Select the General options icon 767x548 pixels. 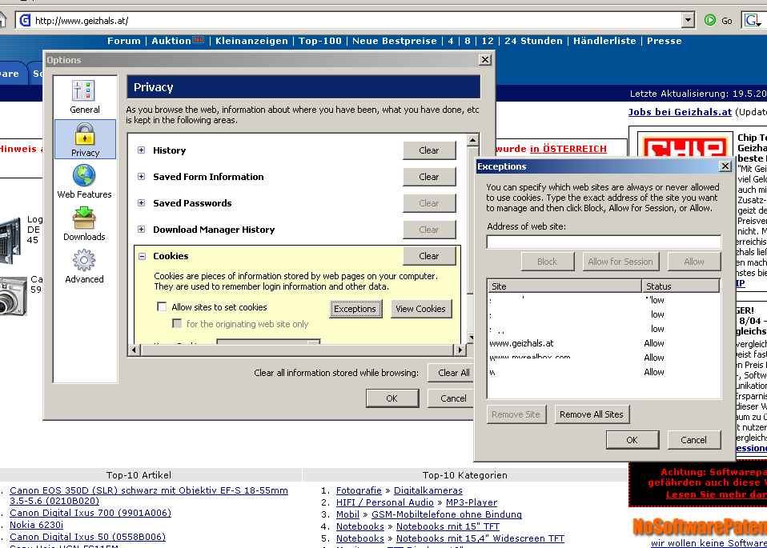[x=84, y=92]
